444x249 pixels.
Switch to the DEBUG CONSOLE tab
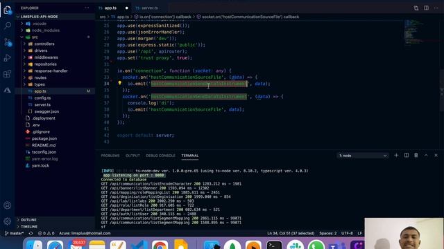click(160, 156)
